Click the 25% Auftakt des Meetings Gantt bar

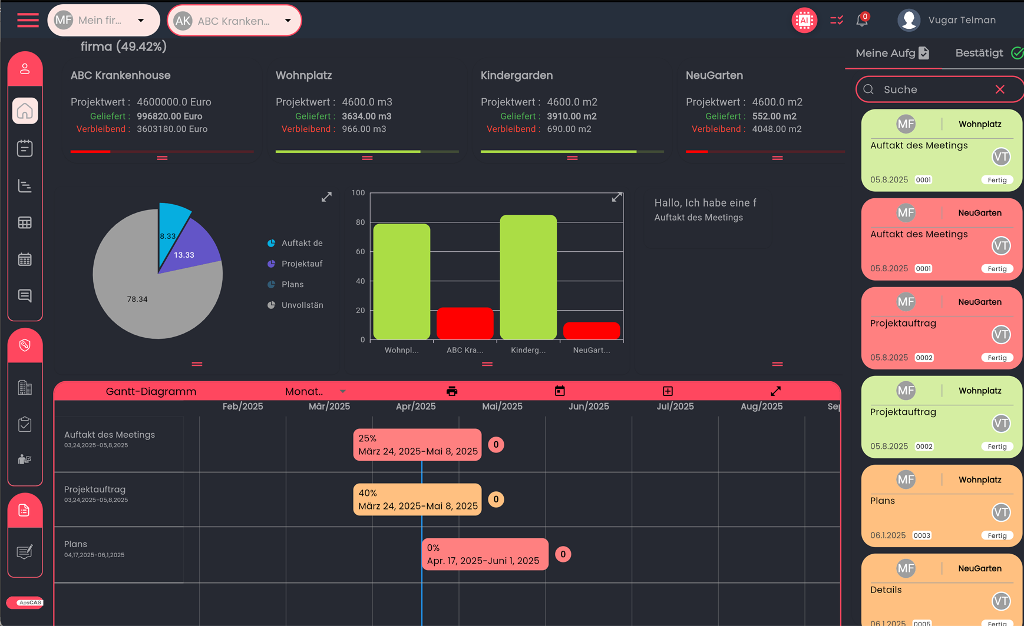(x=417, y=445)
